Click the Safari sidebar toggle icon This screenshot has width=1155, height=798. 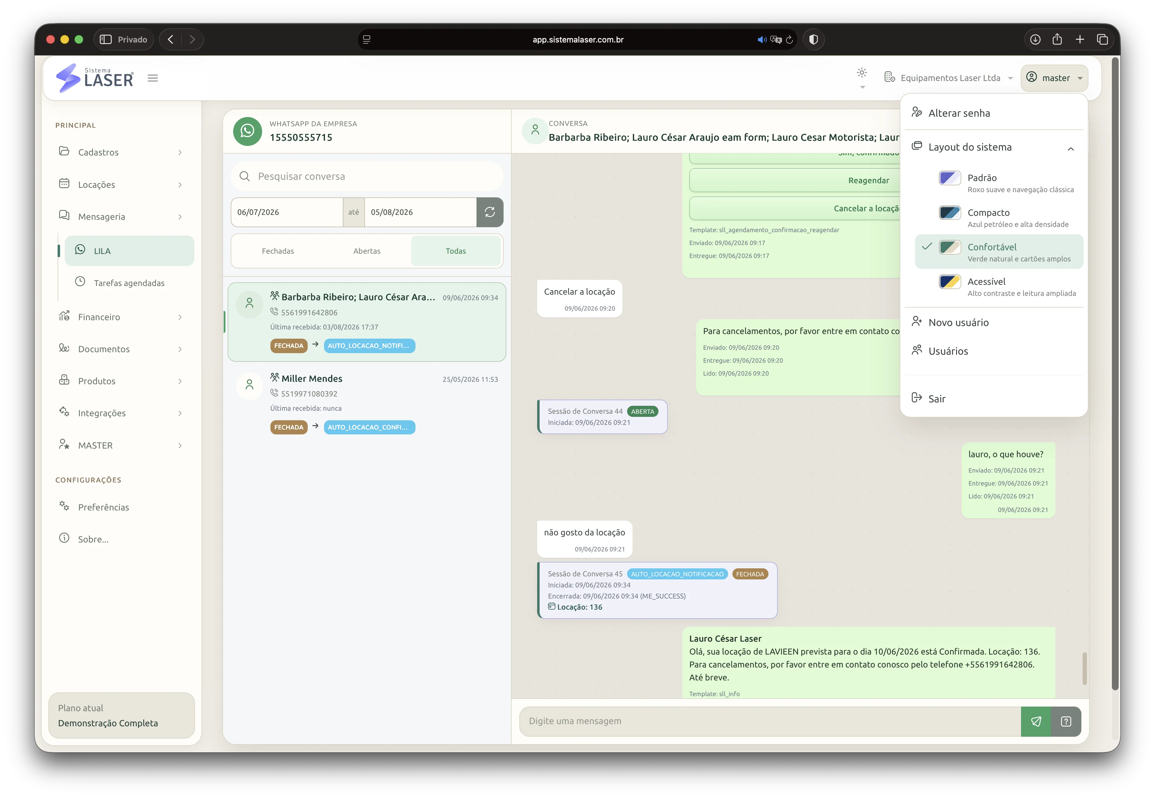(x=106, y=39)
